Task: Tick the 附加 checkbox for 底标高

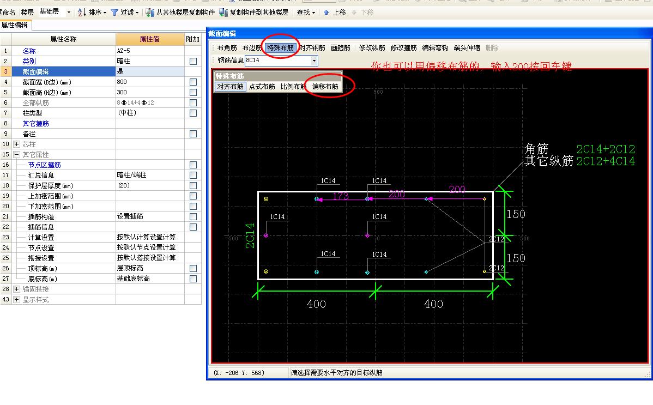Action: (194, 279)
